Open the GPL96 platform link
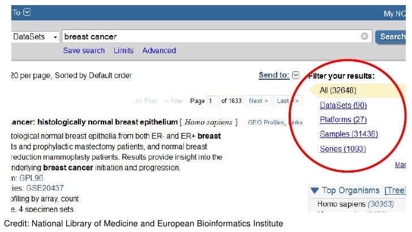This screenshot has width=412, height=232. (x=31, y=178)
